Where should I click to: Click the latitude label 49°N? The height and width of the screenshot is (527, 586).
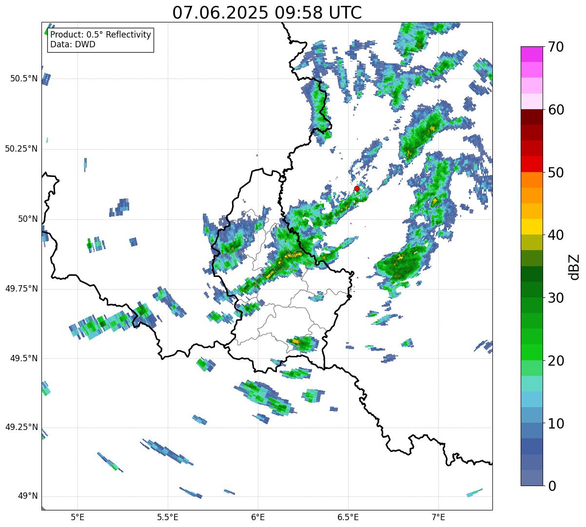(x=28, y=496)
